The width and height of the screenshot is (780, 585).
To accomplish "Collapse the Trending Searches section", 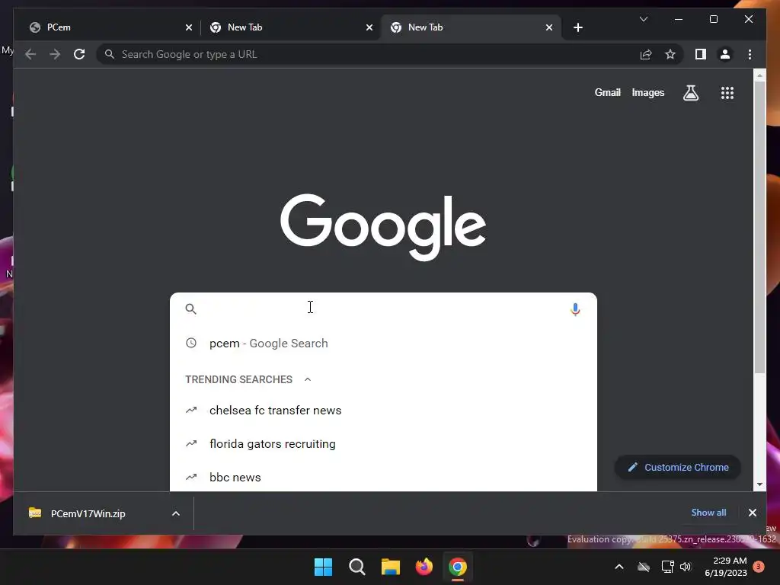I will click(x=308, y=379).
